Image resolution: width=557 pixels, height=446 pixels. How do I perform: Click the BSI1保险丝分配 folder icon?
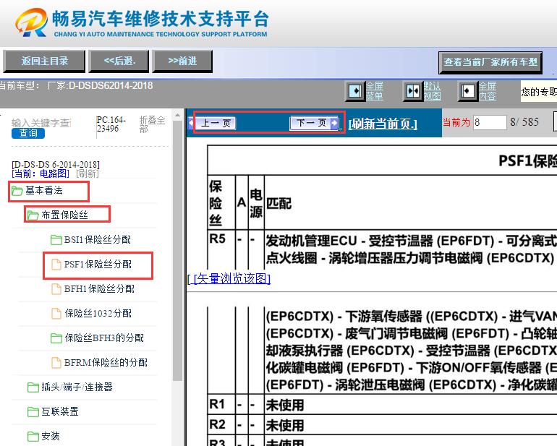point(56,240)
